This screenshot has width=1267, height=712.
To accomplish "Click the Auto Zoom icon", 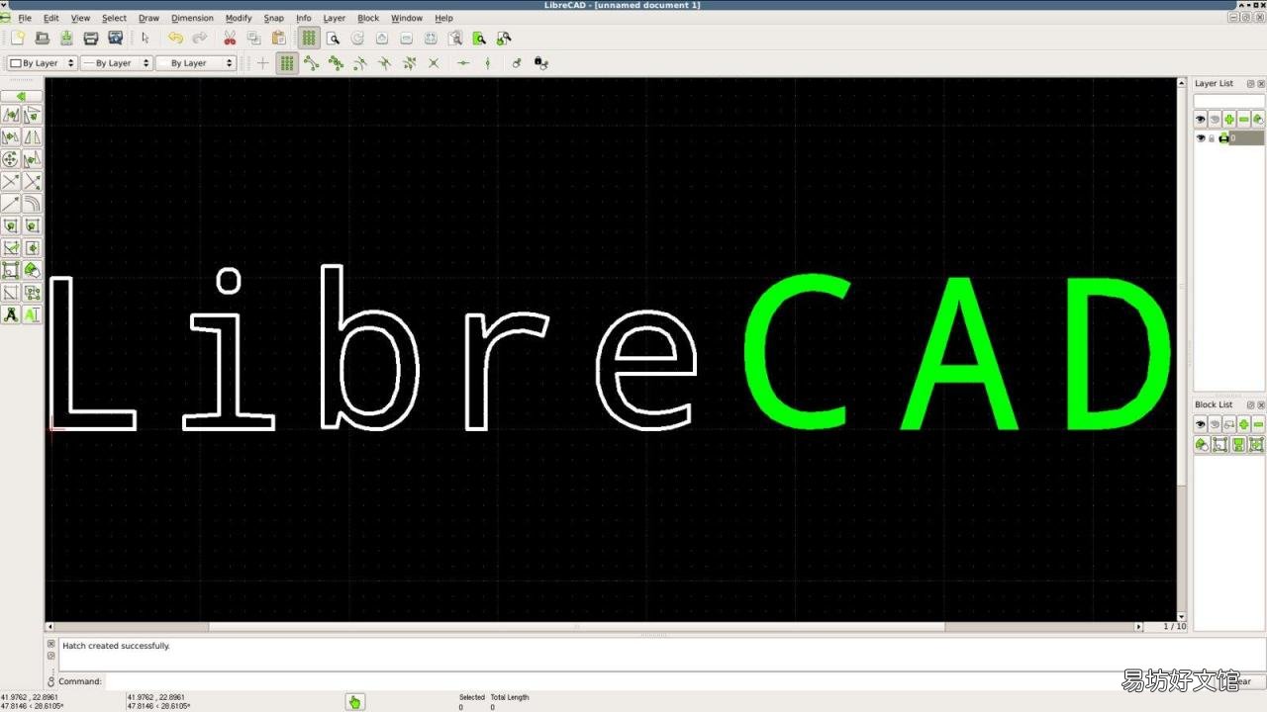I will [x=431, y=39].
